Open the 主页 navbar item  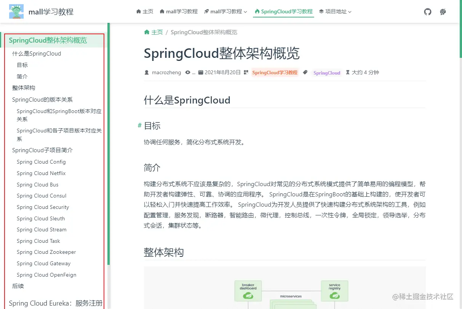[x=145, y=12]
